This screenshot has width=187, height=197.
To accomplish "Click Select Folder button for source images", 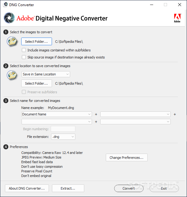I will tap(37, 42).
